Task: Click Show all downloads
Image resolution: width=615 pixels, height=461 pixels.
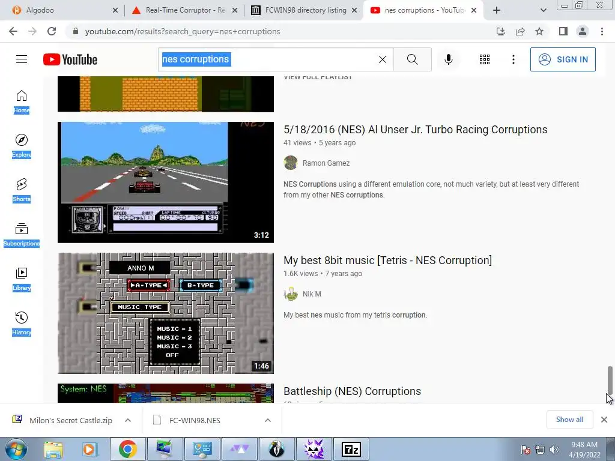Action: tap(569, 420)
